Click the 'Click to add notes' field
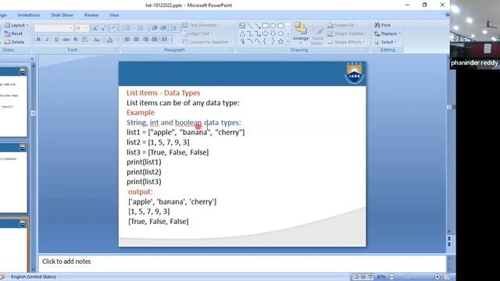500x281 pixels. [242, 264]
